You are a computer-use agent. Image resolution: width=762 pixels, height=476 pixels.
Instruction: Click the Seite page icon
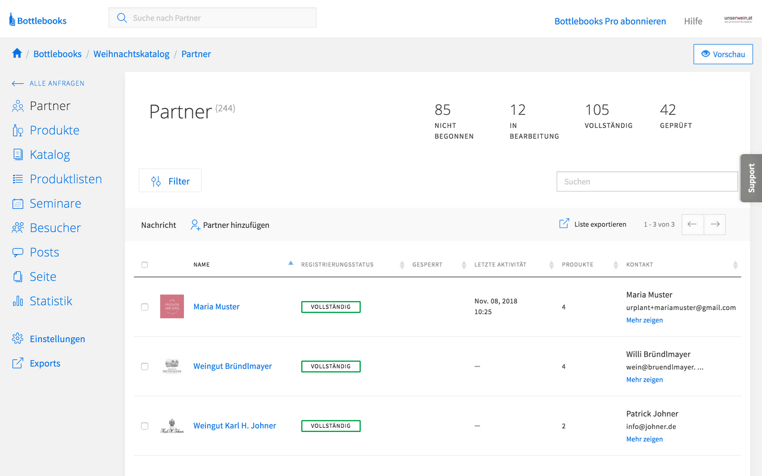pyautogui.click(x=18, y=277)
